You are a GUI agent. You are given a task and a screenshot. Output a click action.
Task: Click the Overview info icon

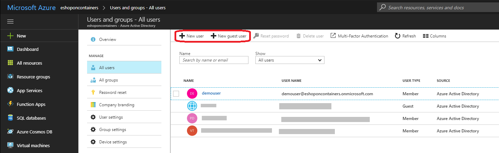[x=93, y=40]
